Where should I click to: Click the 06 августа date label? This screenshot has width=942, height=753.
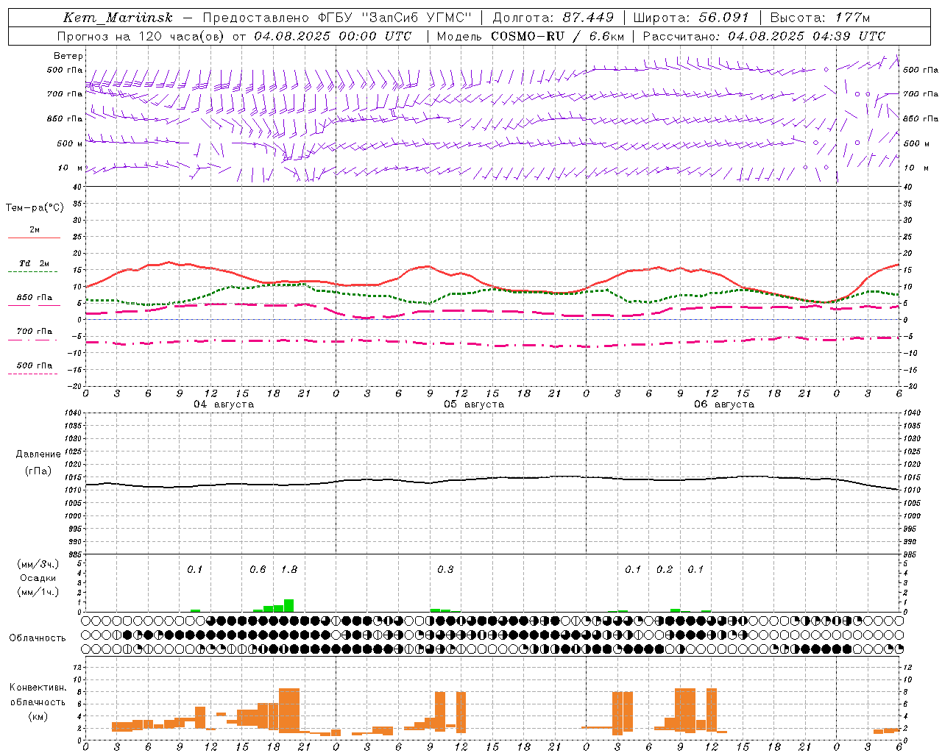click(724, 404)
